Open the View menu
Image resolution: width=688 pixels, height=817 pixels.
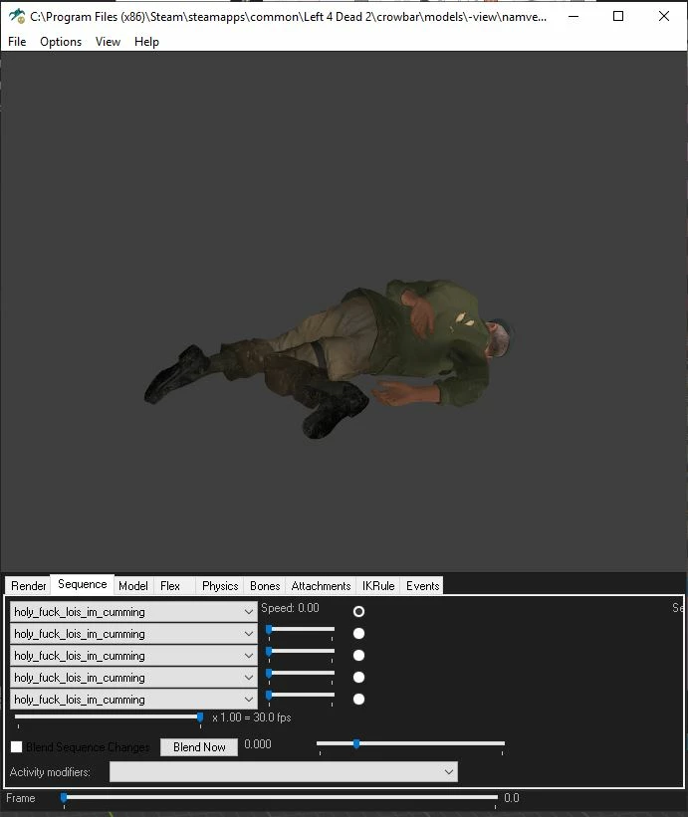tap(108, 42)
